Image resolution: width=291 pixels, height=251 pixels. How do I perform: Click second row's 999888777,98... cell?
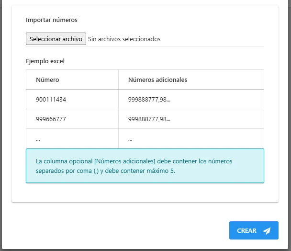(x=191, y=119)
